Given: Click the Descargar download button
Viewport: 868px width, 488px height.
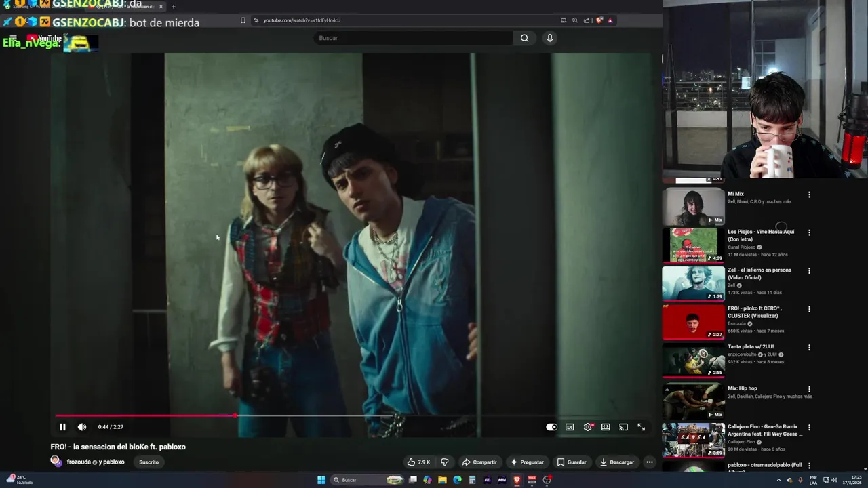Looking at the screenshot, I should [617, 462].
